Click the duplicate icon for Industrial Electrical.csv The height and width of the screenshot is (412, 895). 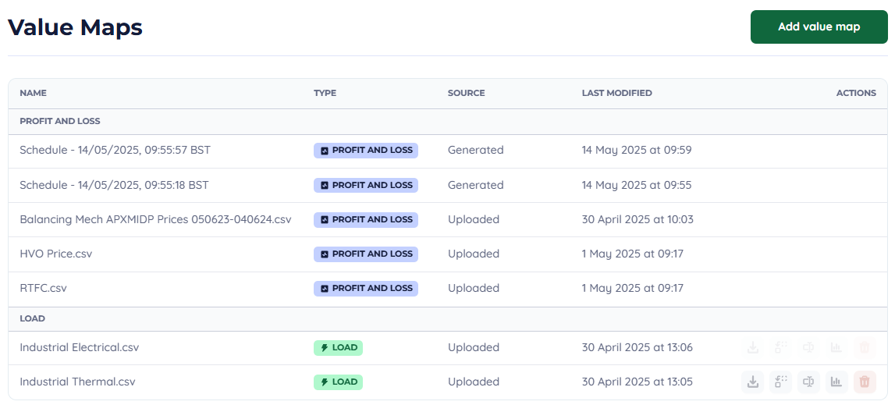coord(780,347)
